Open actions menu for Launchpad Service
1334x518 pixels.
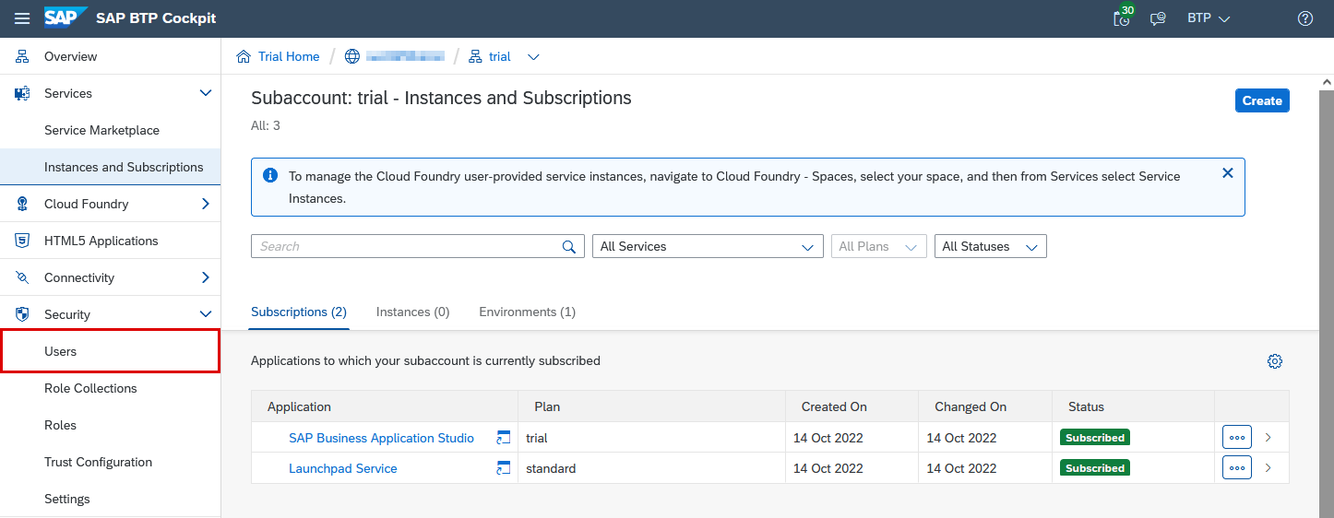click(x=1237, y=467)
